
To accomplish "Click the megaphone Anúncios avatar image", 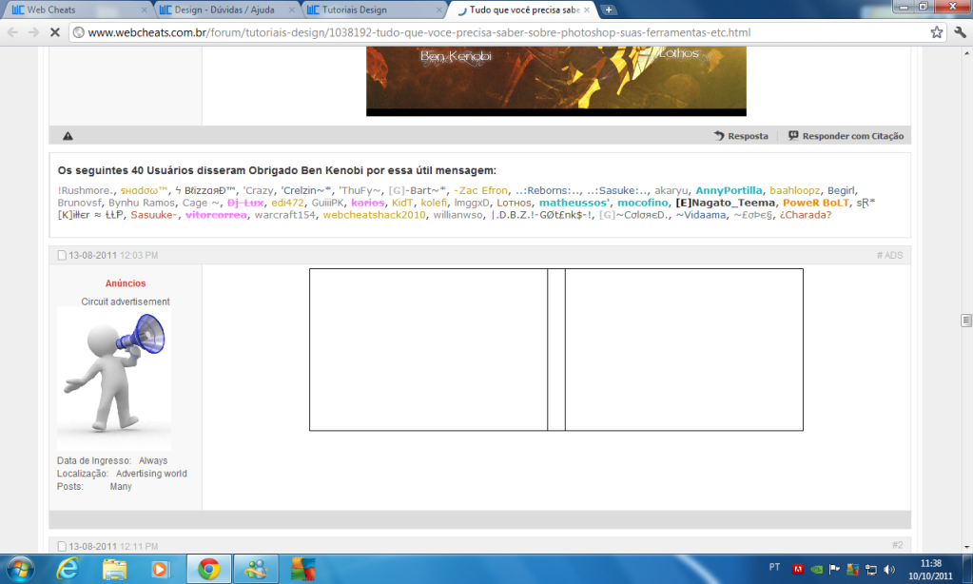I will (x=114, y=376).
